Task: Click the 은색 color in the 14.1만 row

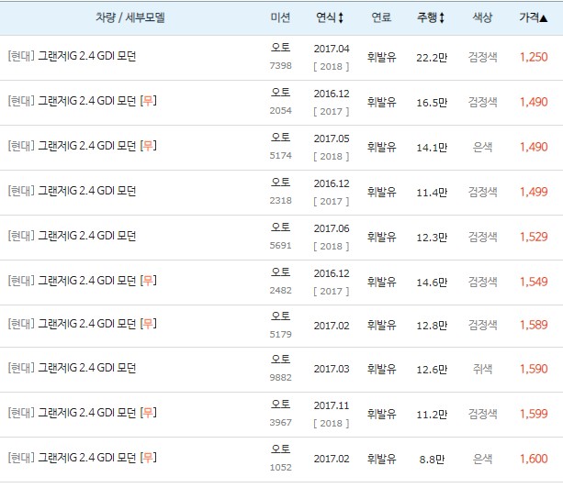Action: [x=482, y=147]
